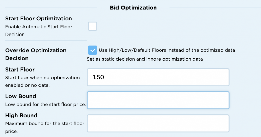Click the bold High Bound label
This screenshot has height=137, width=261.
click(21, 116)
